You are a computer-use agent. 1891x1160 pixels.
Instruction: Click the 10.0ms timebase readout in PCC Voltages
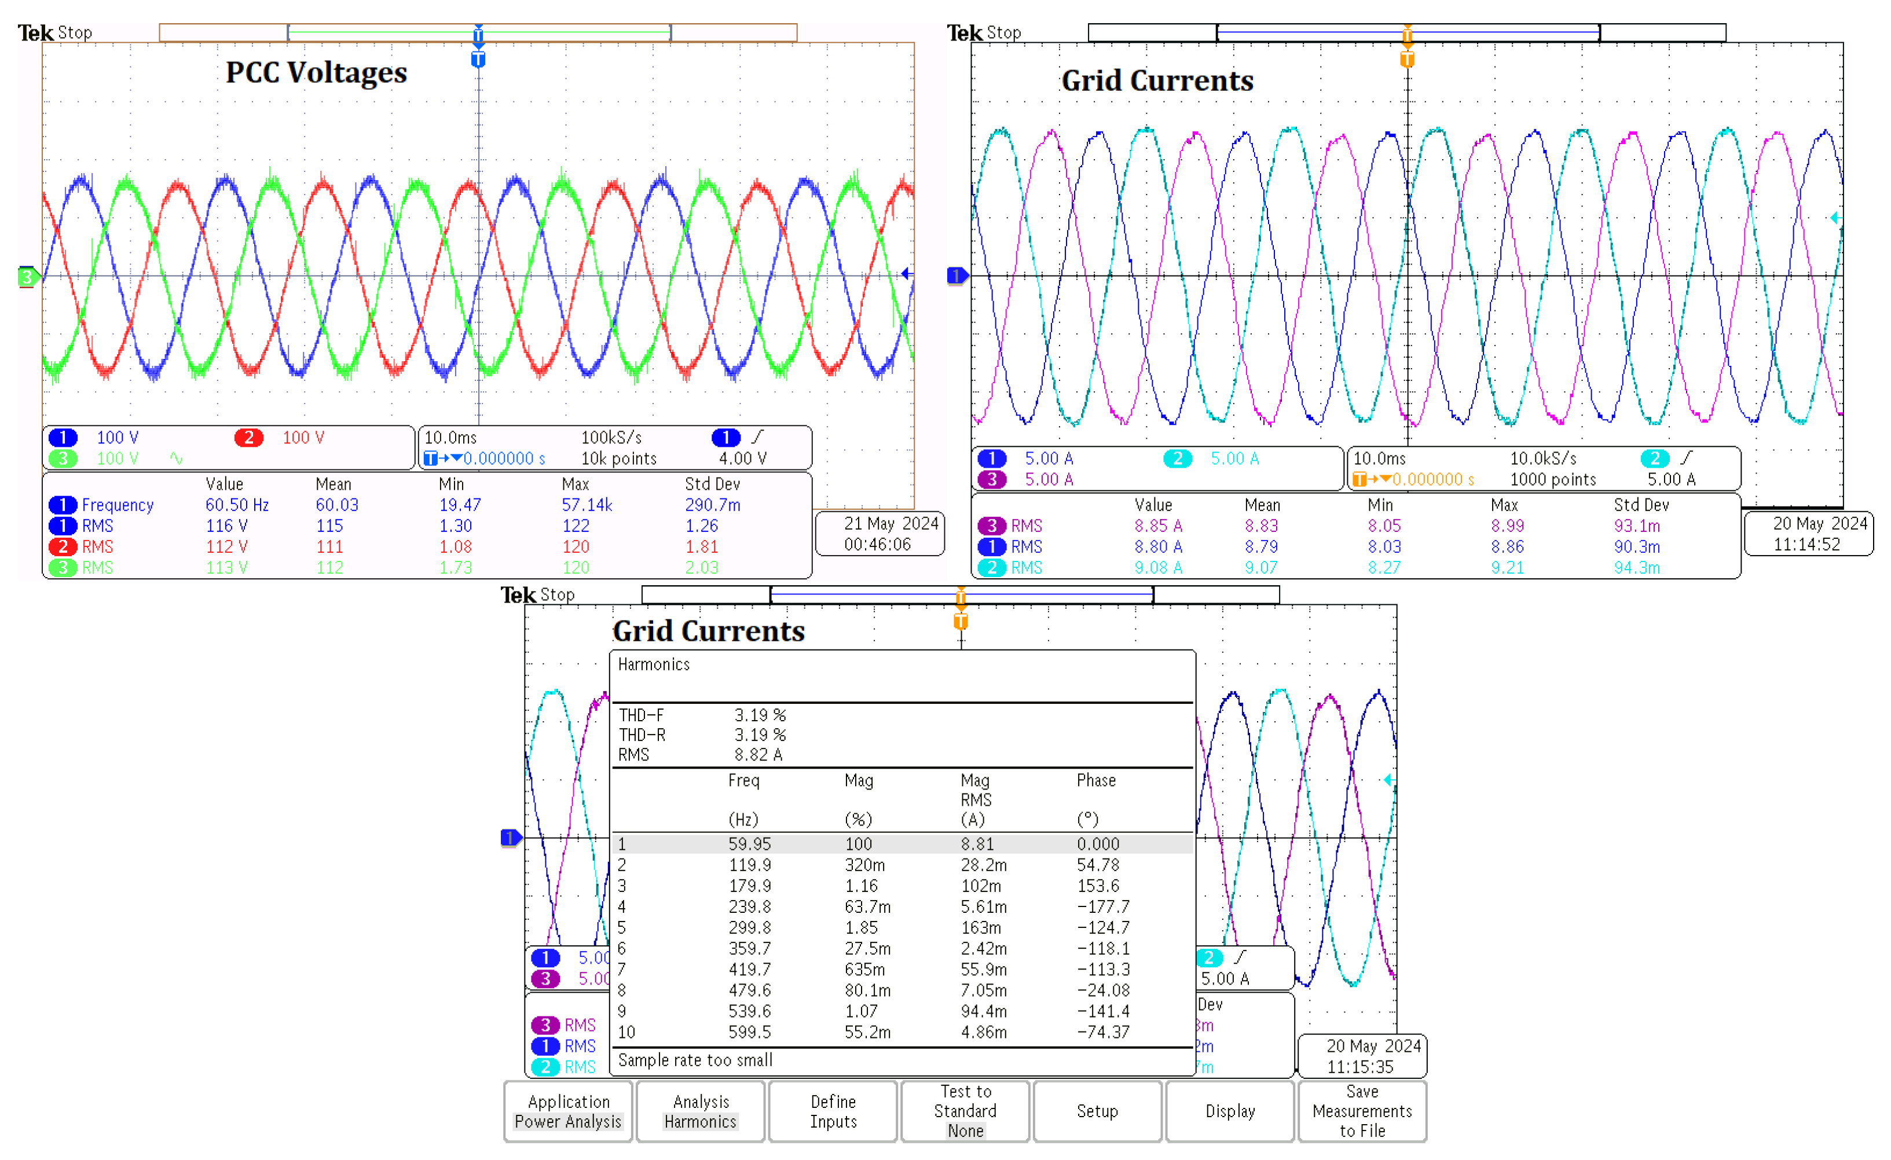click(x=450, y=437)
